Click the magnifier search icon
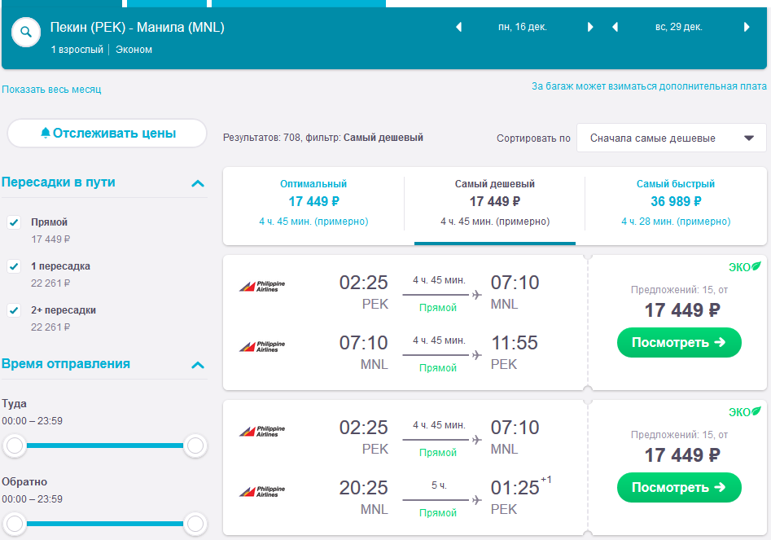 [x=26, y=33]
